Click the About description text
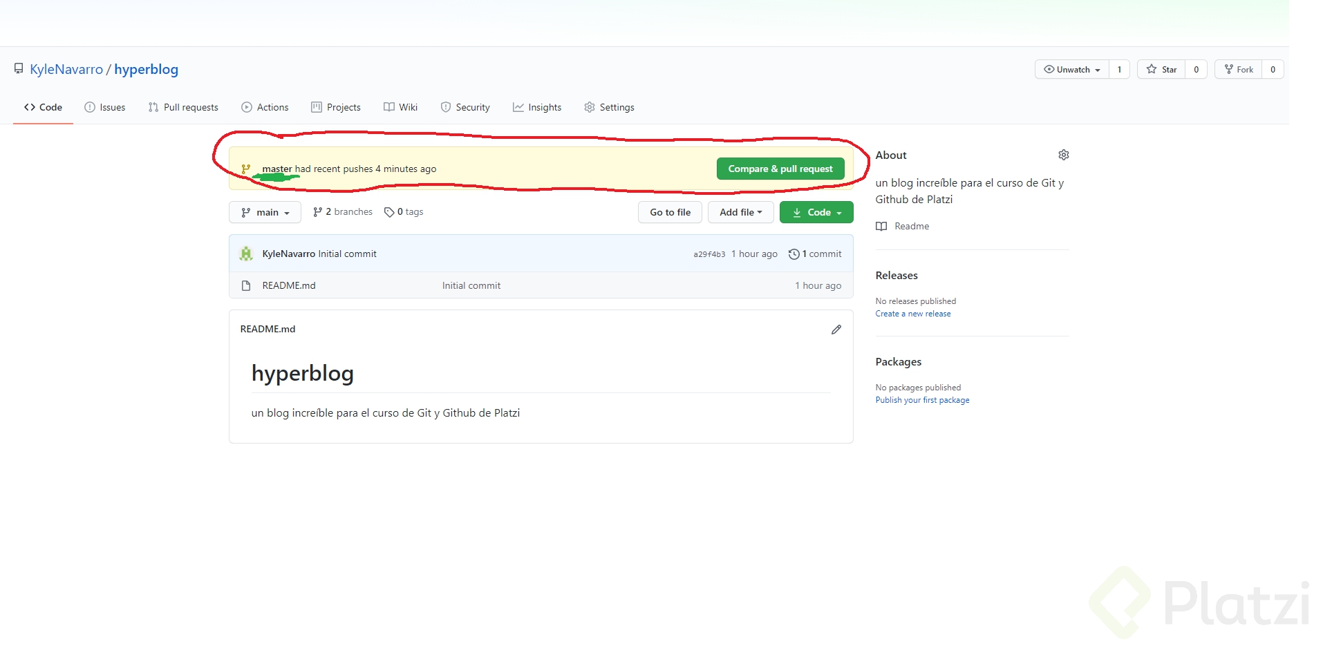Image resolution: width=1323 pixels, height=646 pixels. pyautogui.click(x=970, y=191)
